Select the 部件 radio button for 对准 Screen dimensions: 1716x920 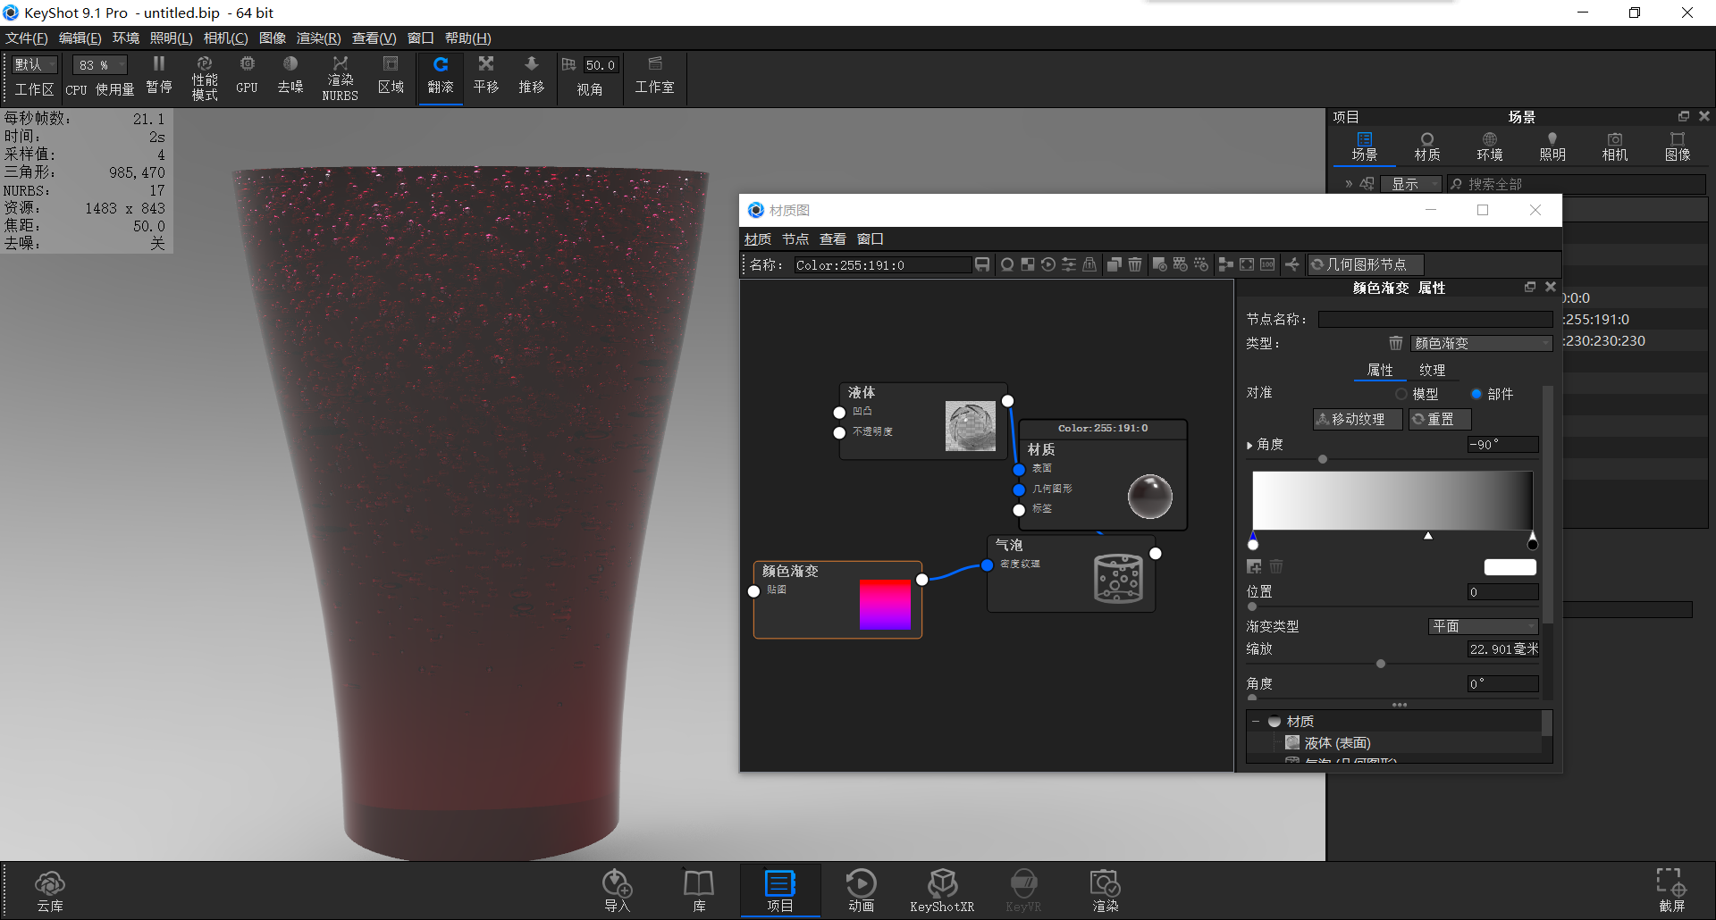click(1477, 393)
